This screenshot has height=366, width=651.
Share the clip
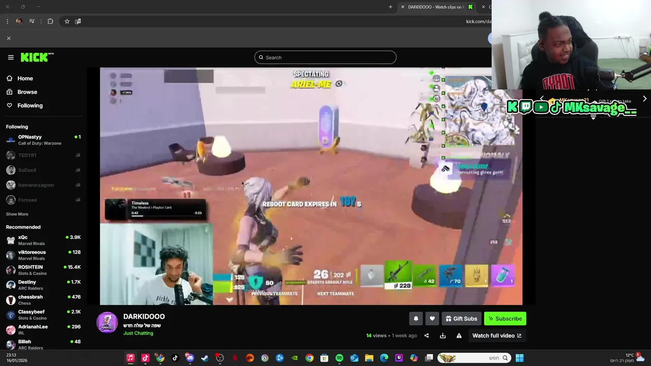click(x=426, y=335)
